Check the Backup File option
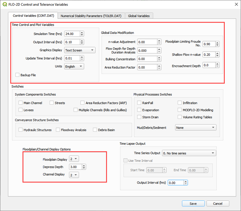Image resolution: width=241 pixels, height=211 pixels. 18,75
